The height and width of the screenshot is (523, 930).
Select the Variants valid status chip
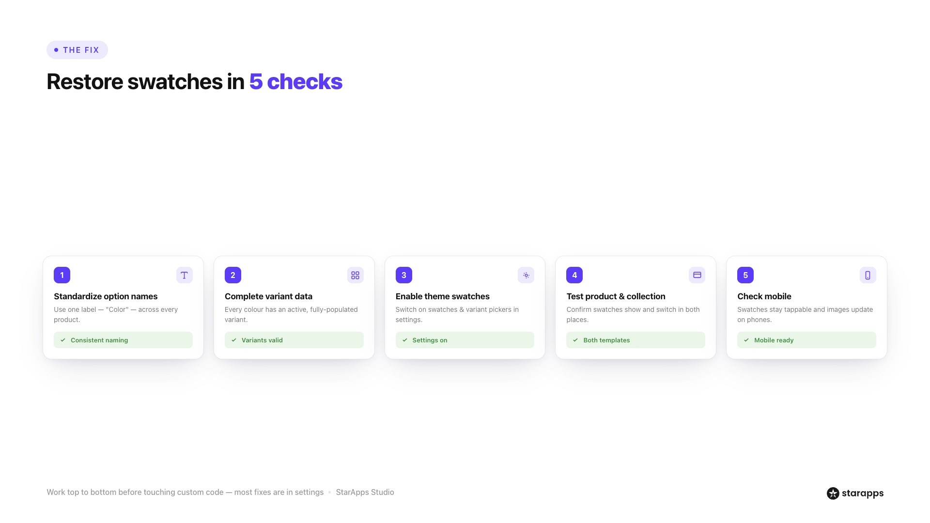pyautogui.click(x=294, y=340)
